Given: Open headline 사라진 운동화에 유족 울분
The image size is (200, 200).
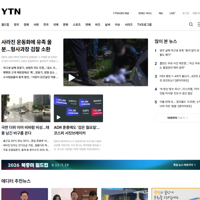Looking at the screenshot, I should [x=27, y=46].
